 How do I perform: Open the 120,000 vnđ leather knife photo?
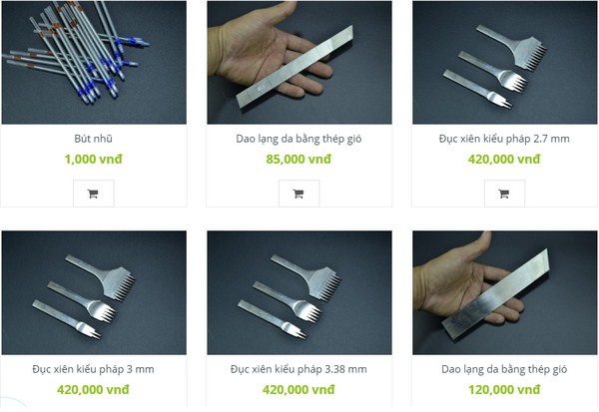505,293
